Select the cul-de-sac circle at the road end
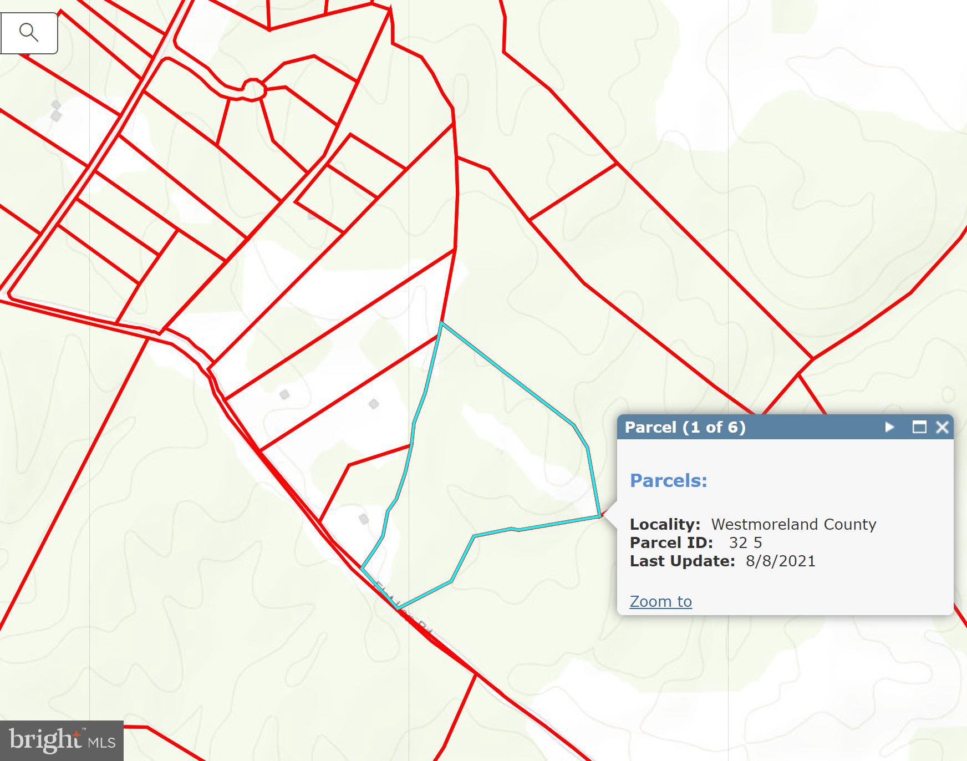 (253, 89)
